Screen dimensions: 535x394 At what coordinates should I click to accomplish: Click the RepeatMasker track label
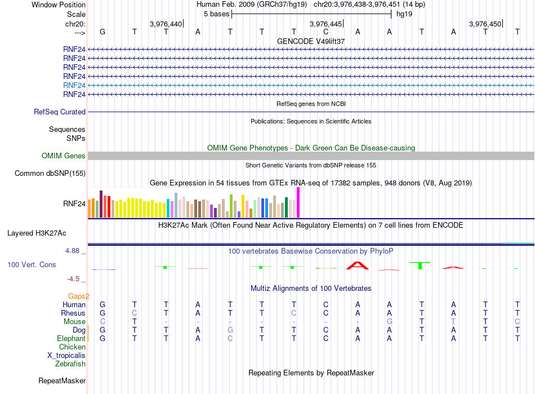62,381
